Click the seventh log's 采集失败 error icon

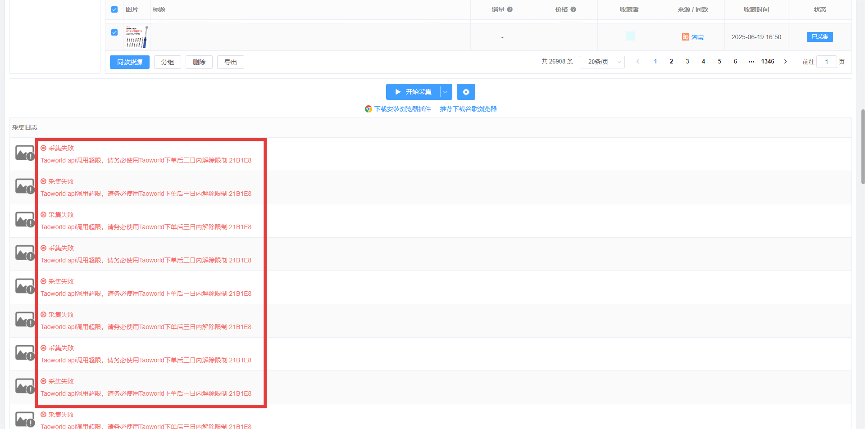(x=44, y=348)
